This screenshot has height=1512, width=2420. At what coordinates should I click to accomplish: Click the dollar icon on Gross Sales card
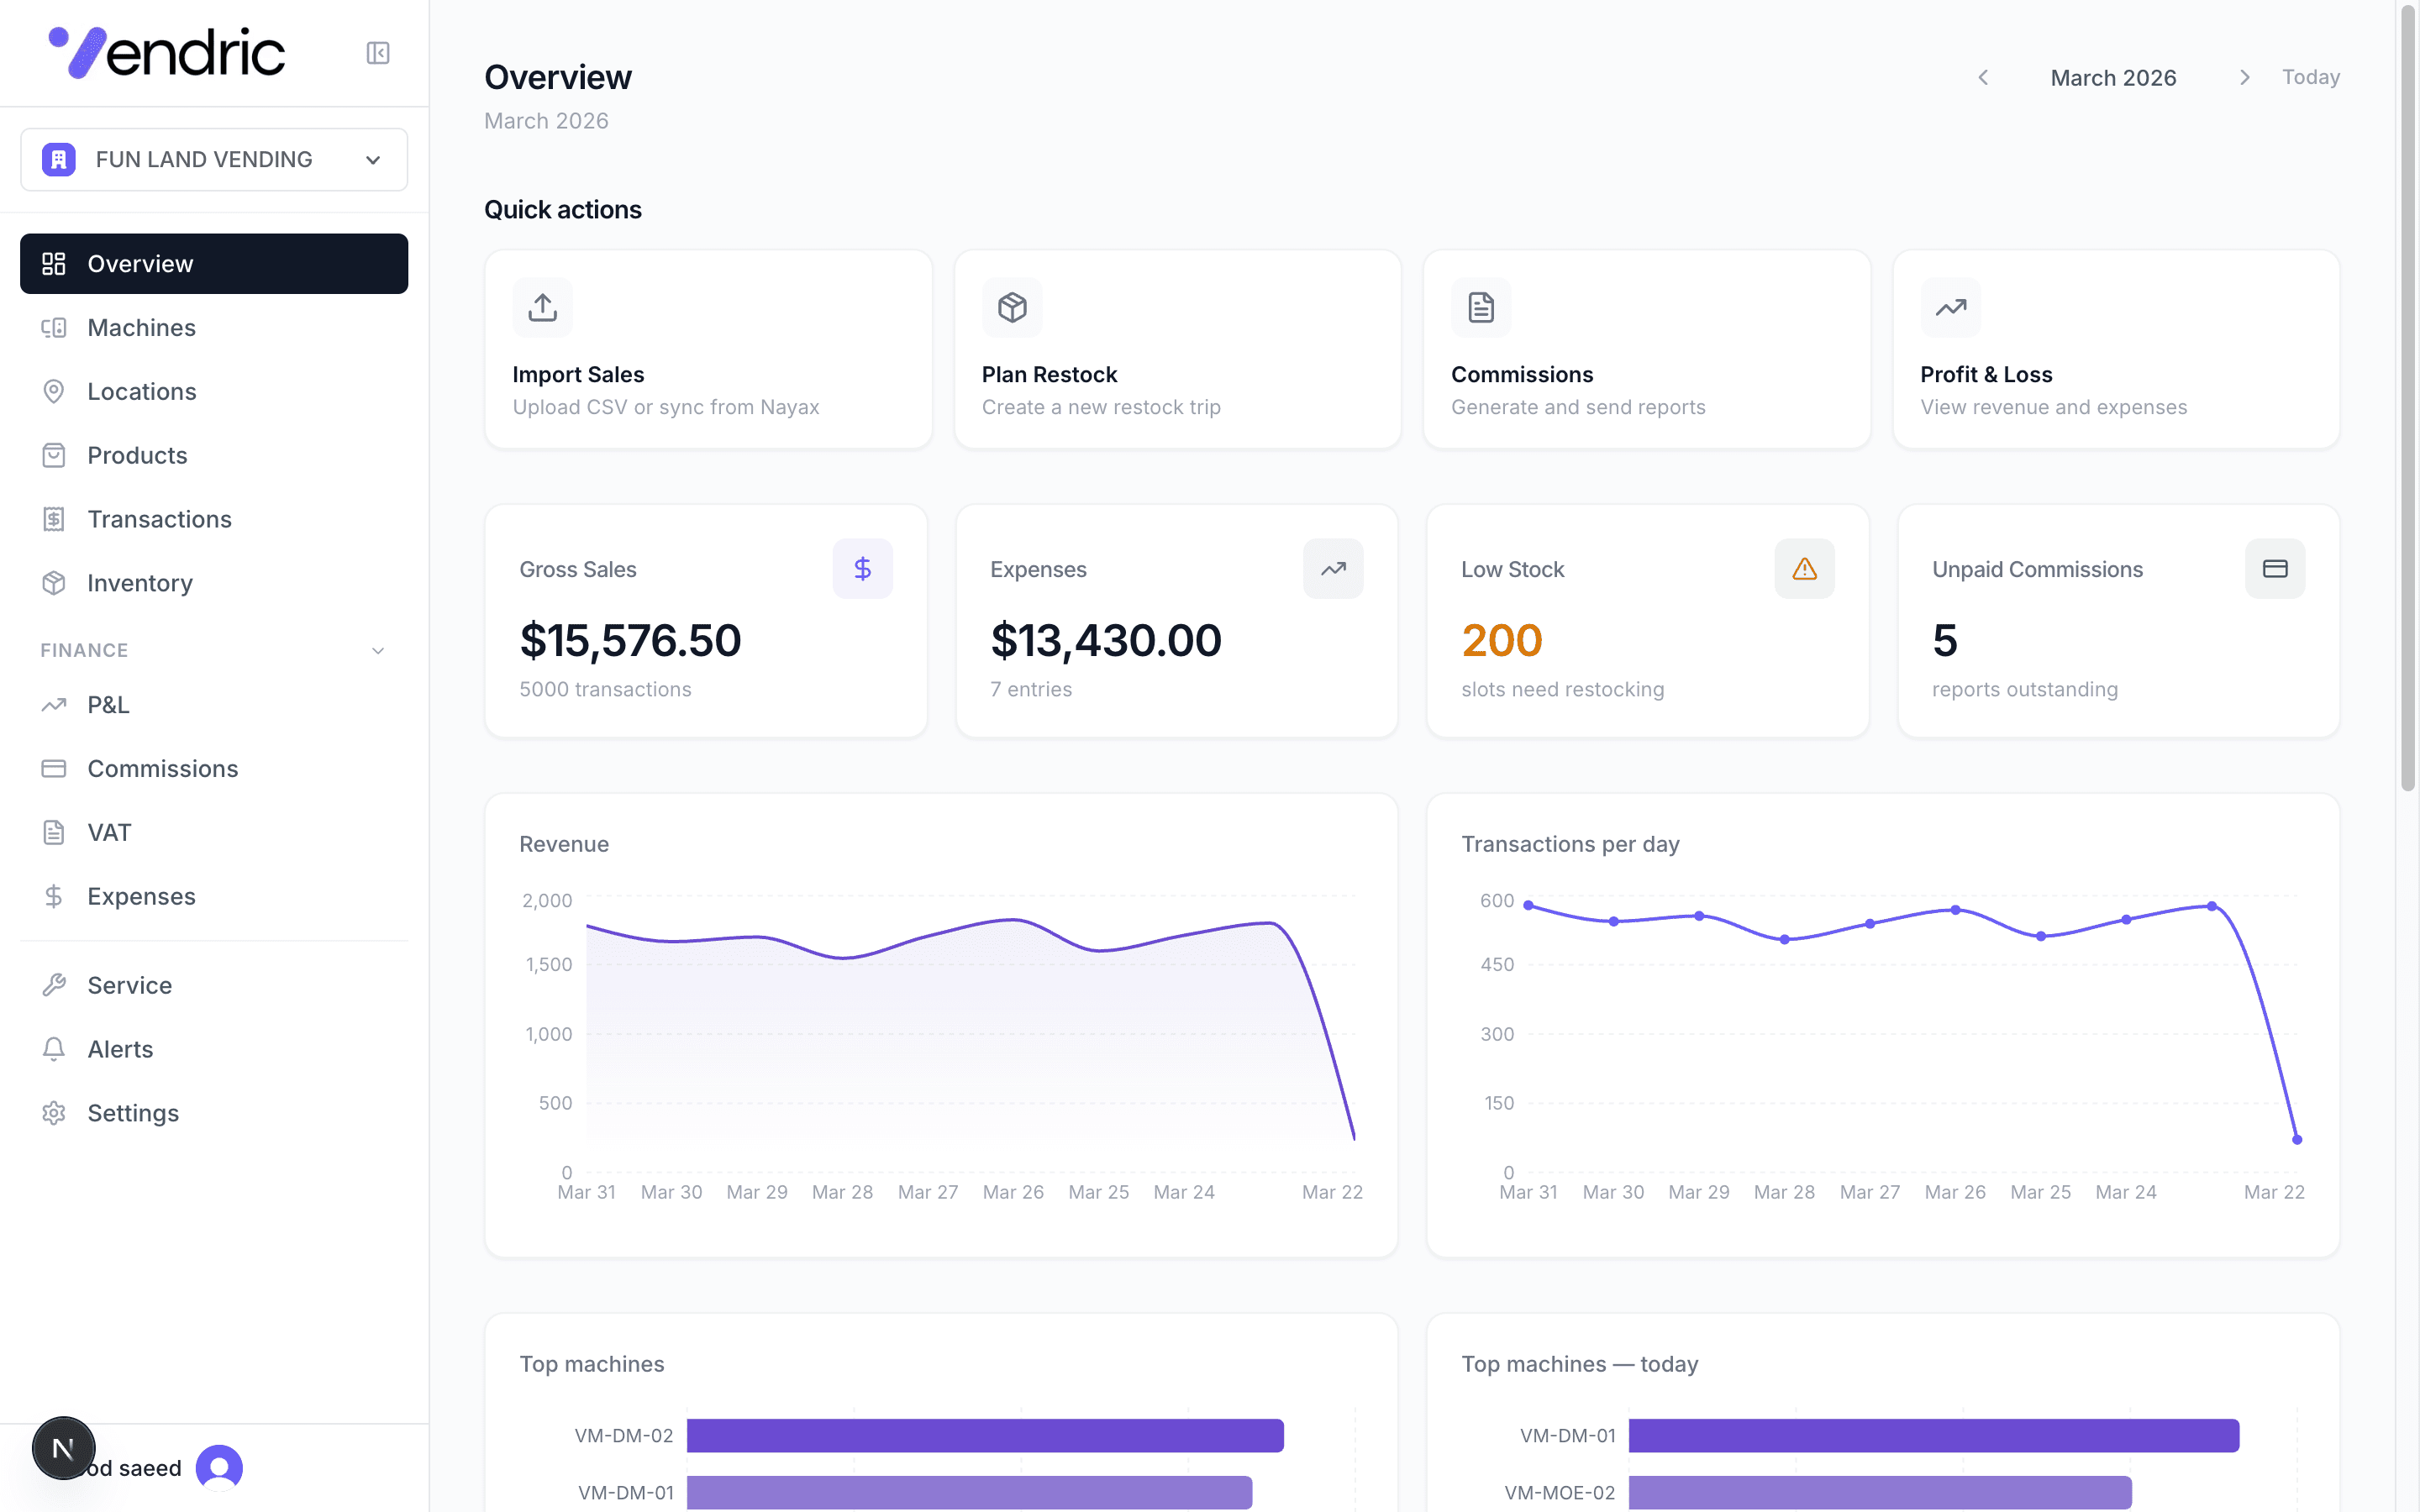(862, 568)
